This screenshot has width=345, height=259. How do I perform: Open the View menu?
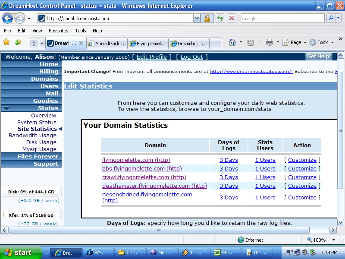[37, 31]
